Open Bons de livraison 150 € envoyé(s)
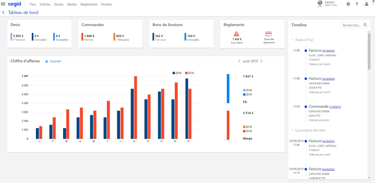This screenshot has height=183, width=375. tap(191, 38)
